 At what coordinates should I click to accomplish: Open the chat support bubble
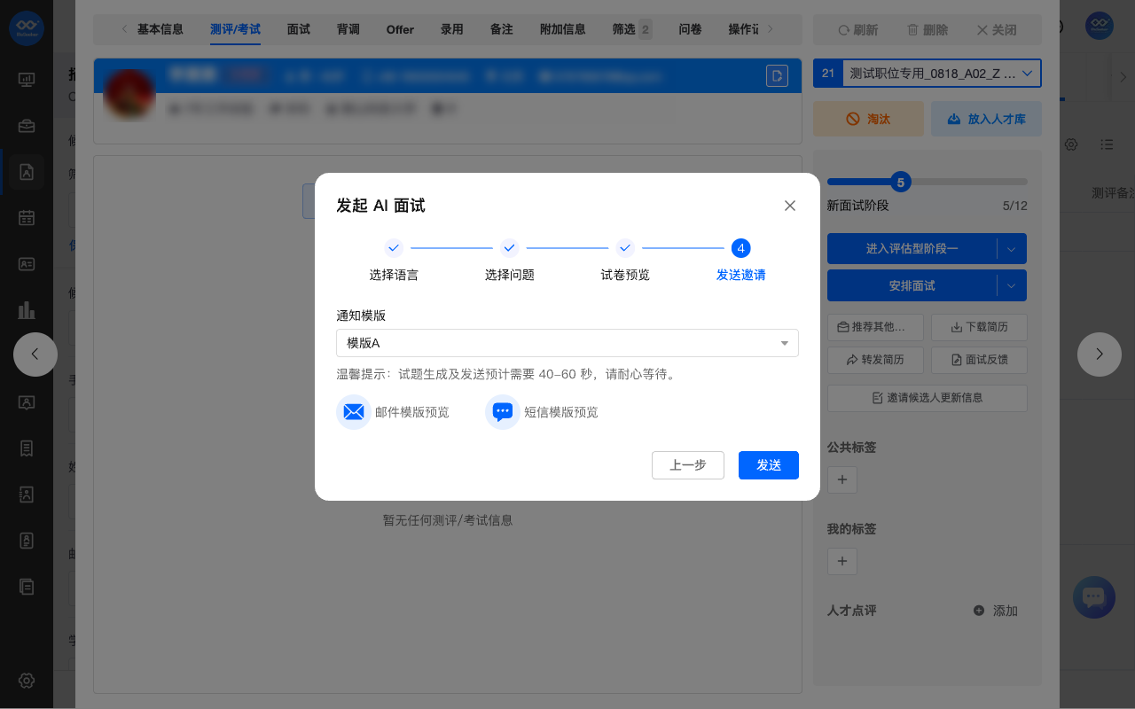coord(1093,597)
